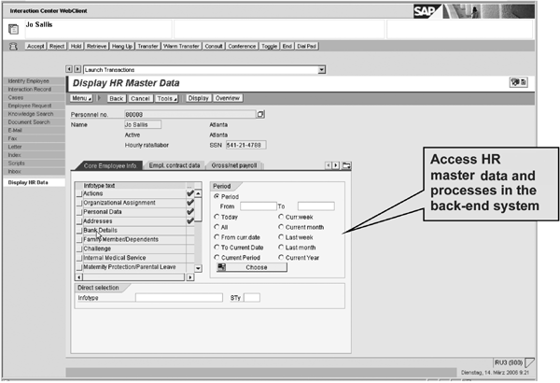The image size is (560, 383).
Task: Select the Today radio button
Action: (217, 217)
